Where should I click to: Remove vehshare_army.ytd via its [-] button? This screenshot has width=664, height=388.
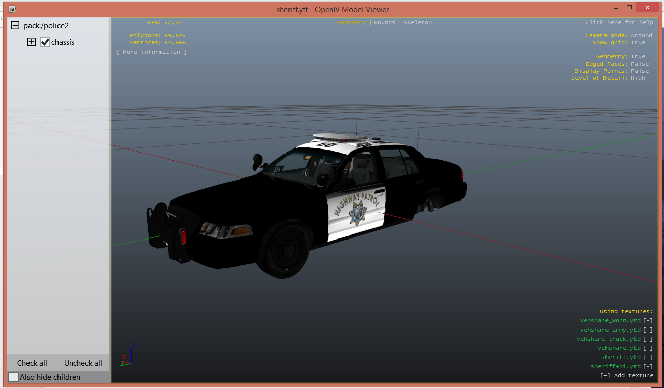point(648,330)
